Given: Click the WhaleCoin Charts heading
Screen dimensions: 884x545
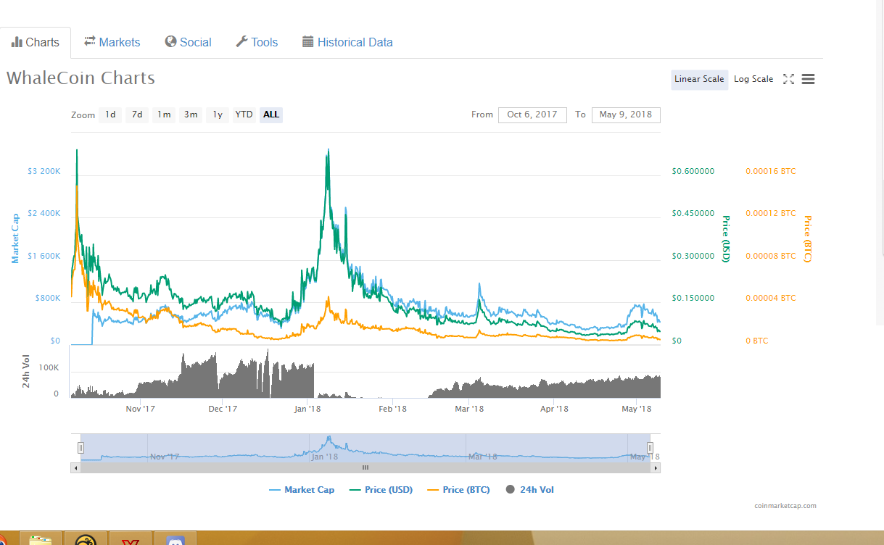Looking at the screenshot, I should tap(80, 78).
